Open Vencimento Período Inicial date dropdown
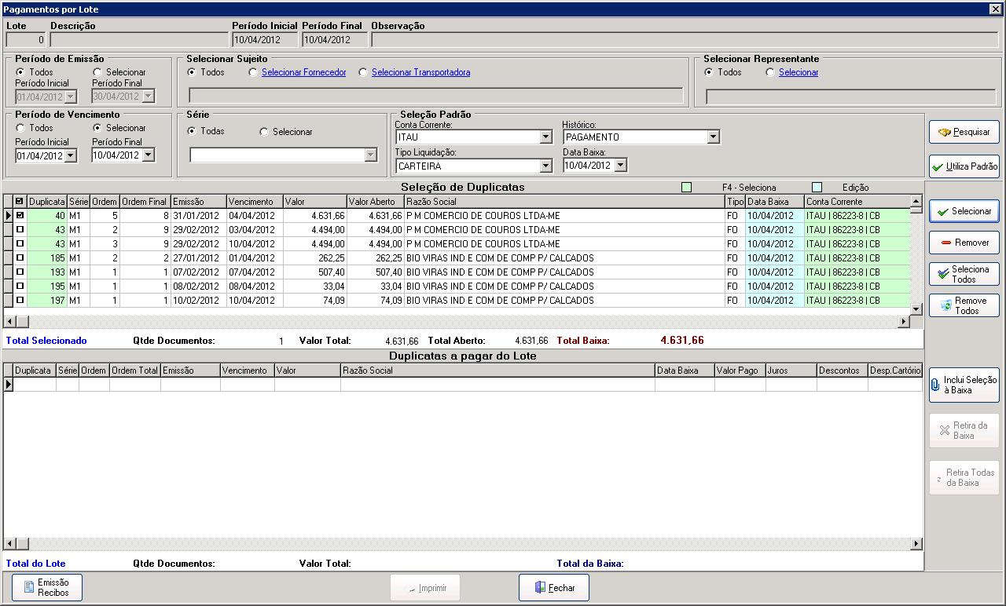The height and width of the screenshot is (606, 1006). click(71, 155)
